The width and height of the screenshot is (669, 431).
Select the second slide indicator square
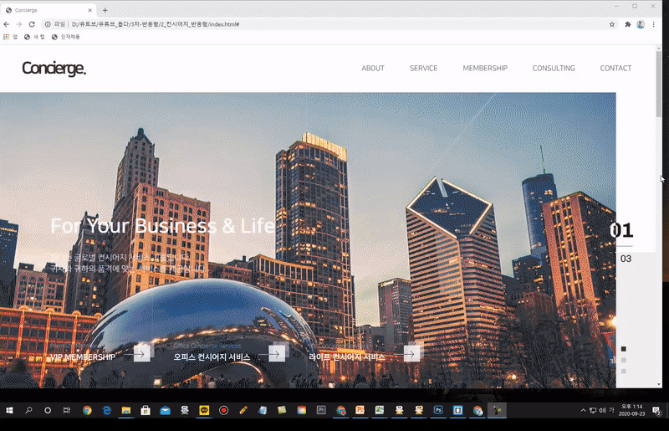click(x=623, y=360)
